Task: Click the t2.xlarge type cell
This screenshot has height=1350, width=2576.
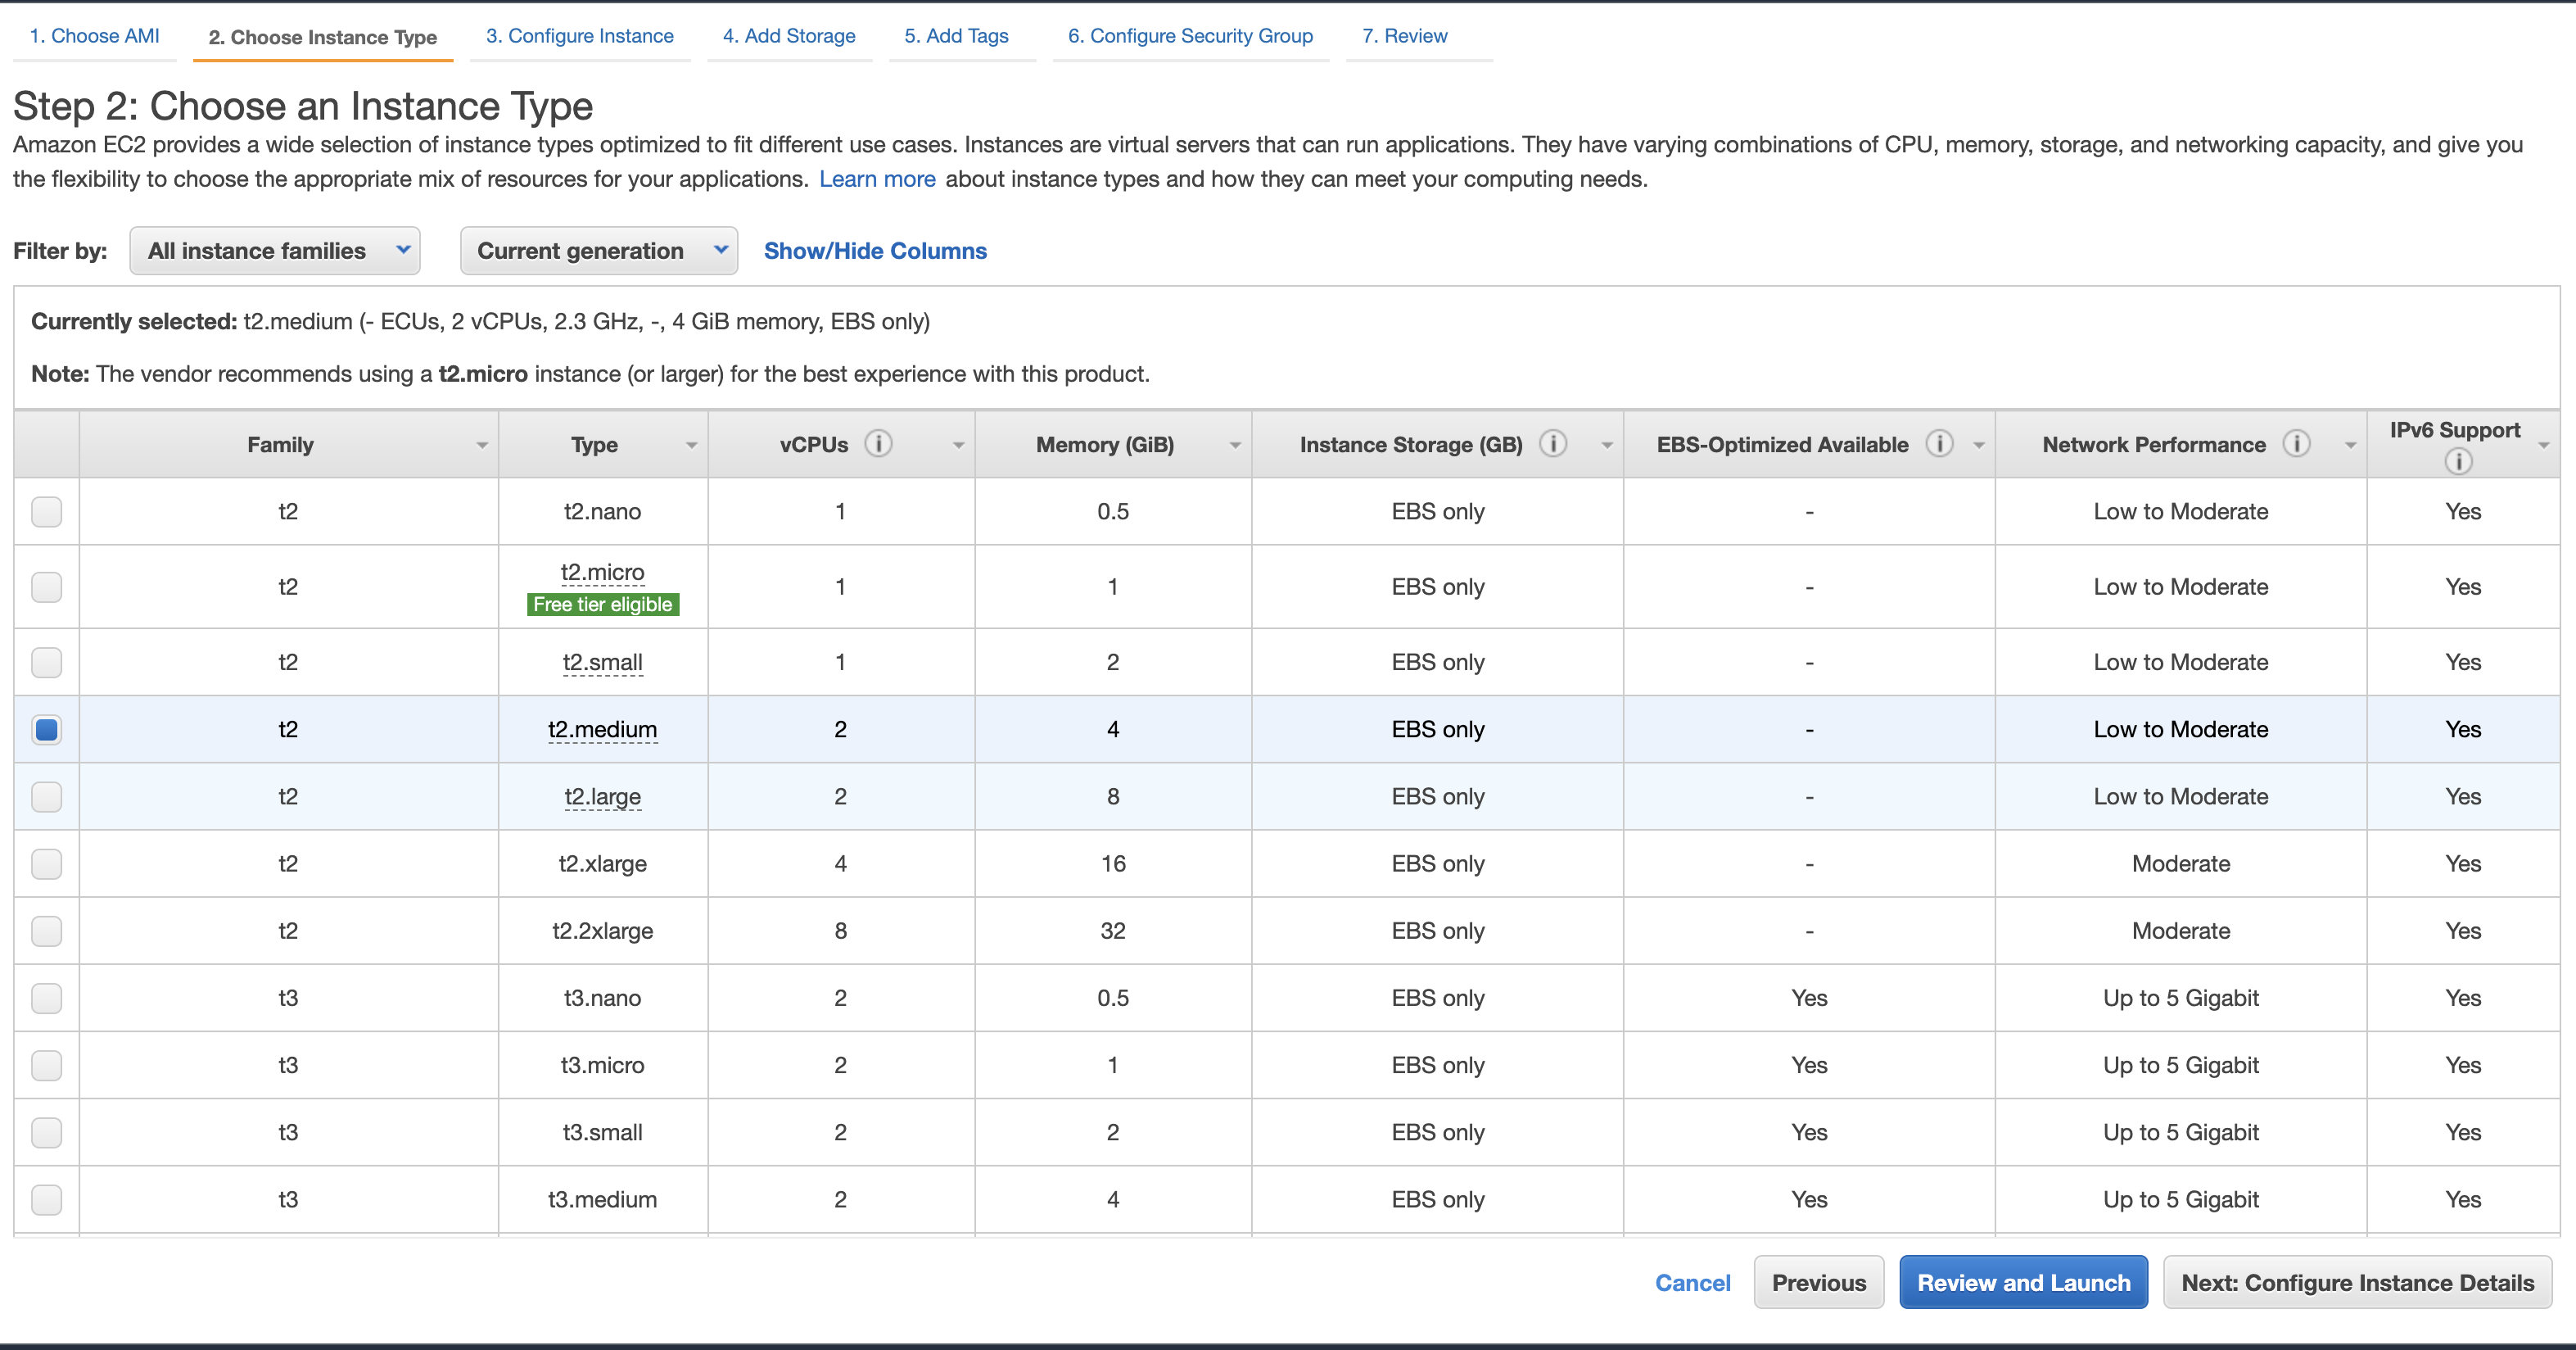Action: [x=603, y=863]
